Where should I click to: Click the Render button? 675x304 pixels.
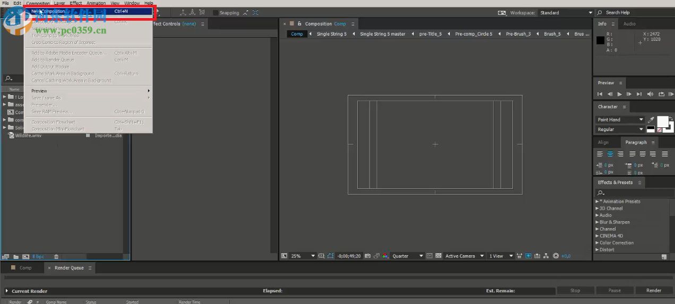pyautogui.click(x=654, y=291)
